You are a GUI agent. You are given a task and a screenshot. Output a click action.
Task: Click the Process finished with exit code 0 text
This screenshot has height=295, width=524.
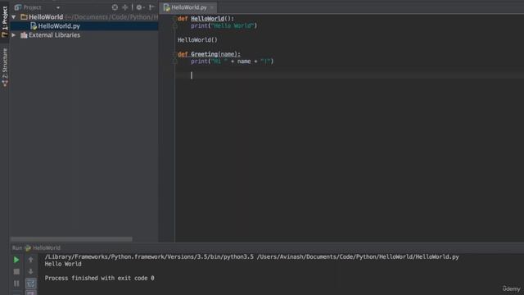[x=99, y=278]
